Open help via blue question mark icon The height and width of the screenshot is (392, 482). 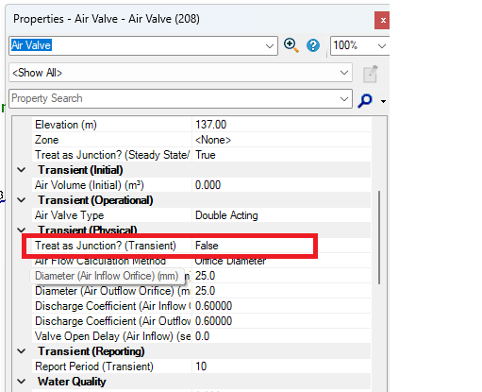point(313,45)
